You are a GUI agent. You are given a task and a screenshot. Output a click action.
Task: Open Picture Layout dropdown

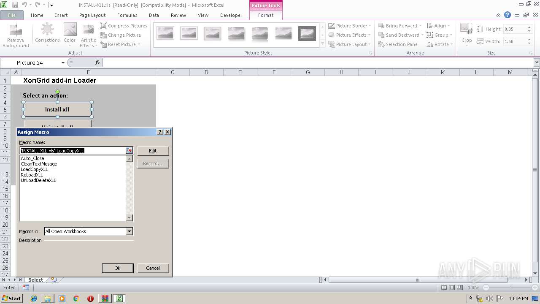click(x=349, y=44)
